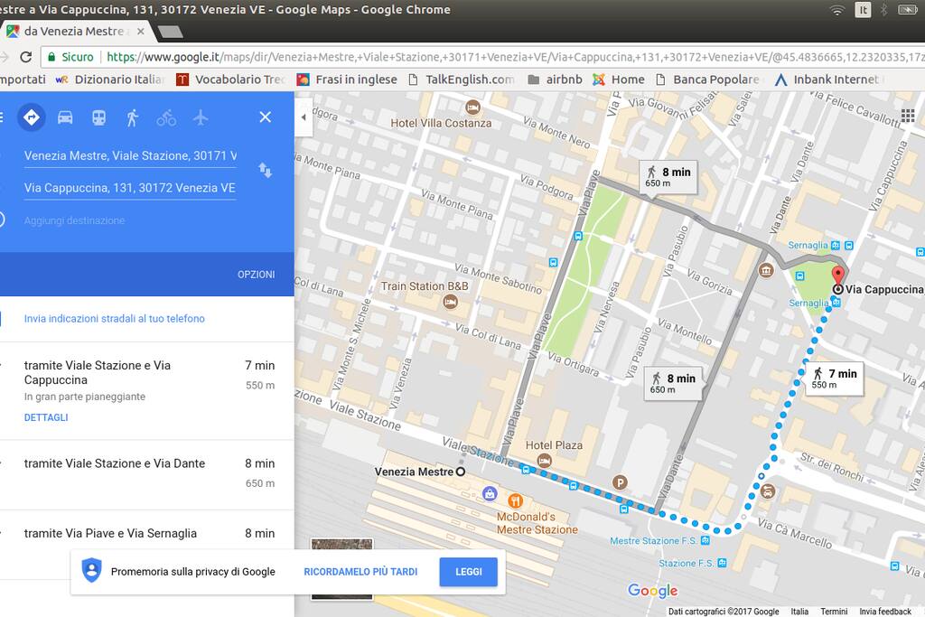This screenshot has width=925, height=617.
Task: Click McDonald's Mestre Stazione restaurant marker
Action: [515, 500]
